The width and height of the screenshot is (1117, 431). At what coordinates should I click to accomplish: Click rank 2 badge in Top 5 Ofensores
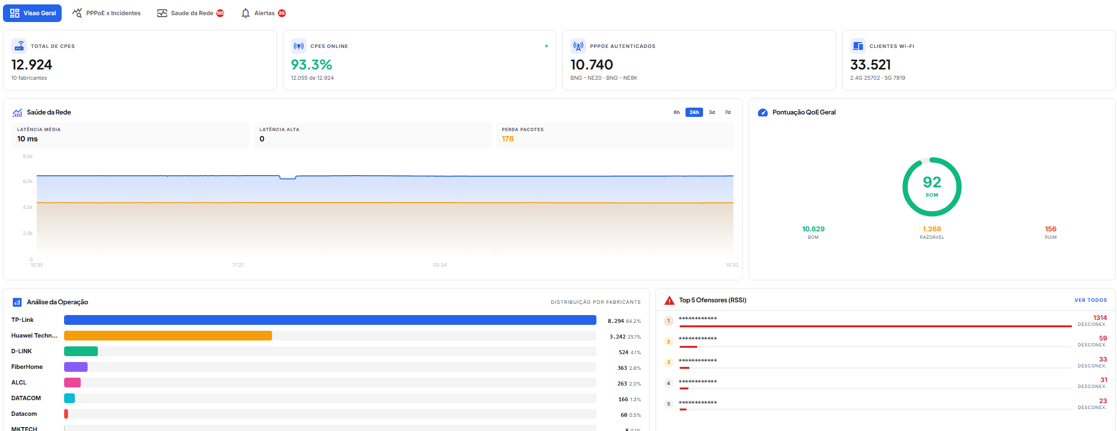click(669, 341)
